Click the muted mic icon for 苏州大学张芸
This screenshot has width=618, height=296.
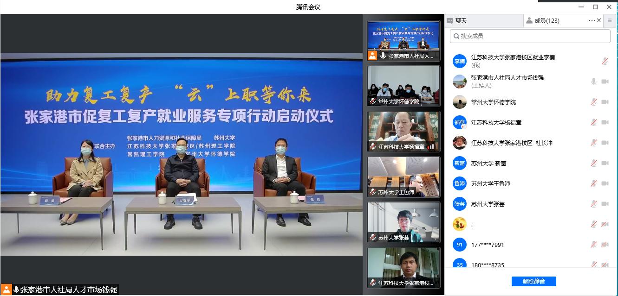click(593, 204)
